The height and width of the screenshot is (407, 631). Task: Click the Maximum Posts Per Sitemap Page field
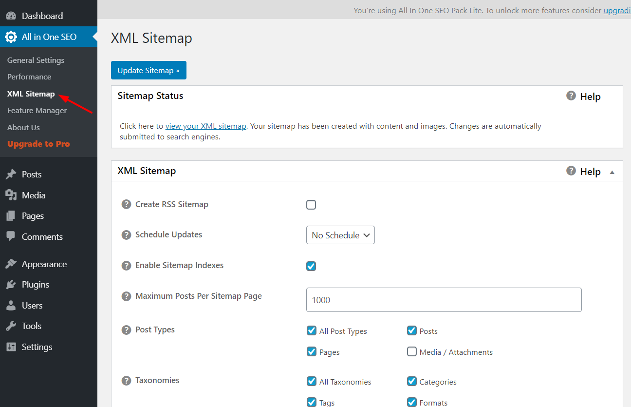tap(444, 300)
